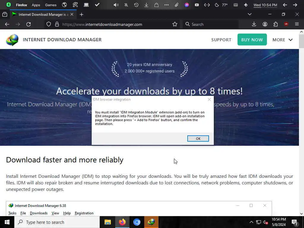The image size is (304, 228).
Task: Click in the Firefox Search box
Action: pos(210,24)
